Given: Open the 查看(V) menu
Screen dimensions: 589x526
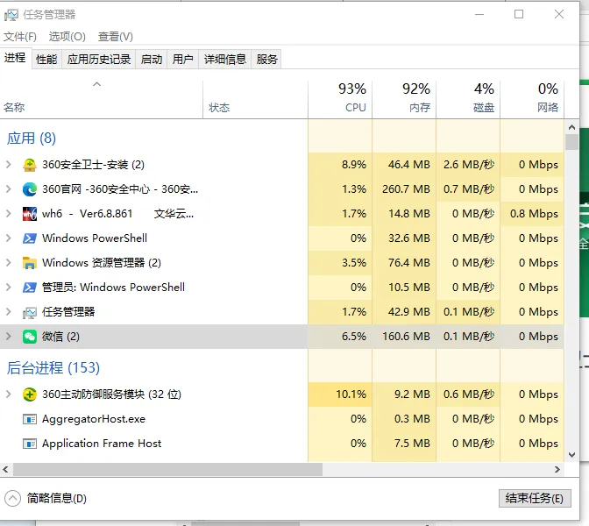Looking at the screenshot, I should [x=116, y=37].
